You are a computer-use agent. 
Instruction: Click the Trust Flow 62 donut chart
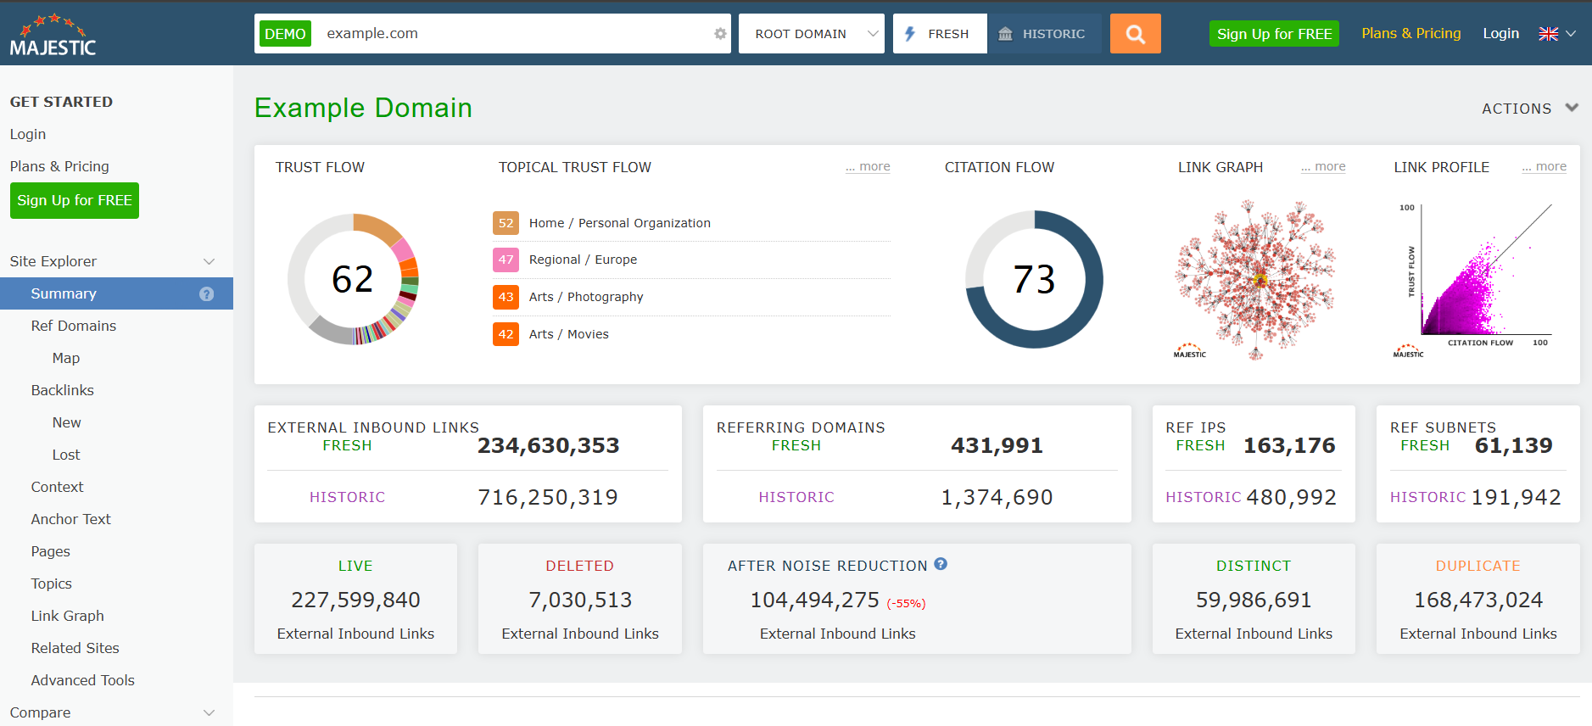(x=353, y=279)
